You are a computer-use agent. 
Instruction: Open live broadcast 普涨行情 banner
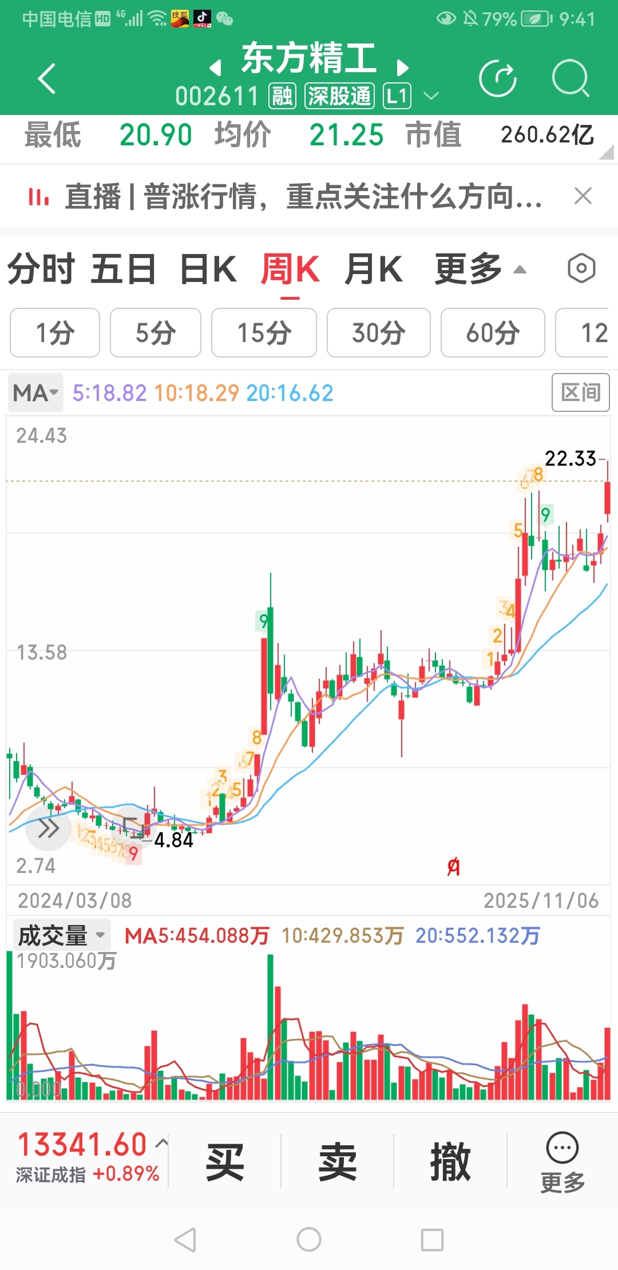[303, 197]
